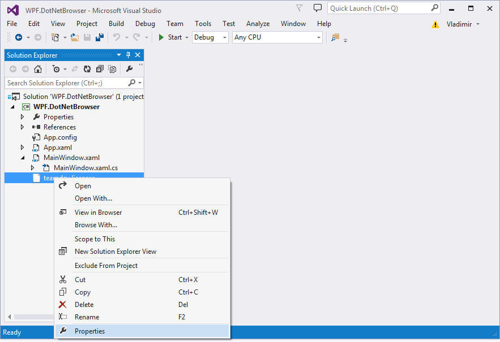Click the feedback speech bubble icon
500x342 pixels.
coord(317,8)
